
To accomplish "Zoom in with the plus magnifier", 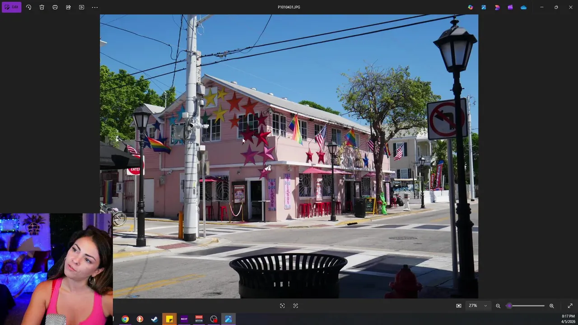I will pos(551,306).
